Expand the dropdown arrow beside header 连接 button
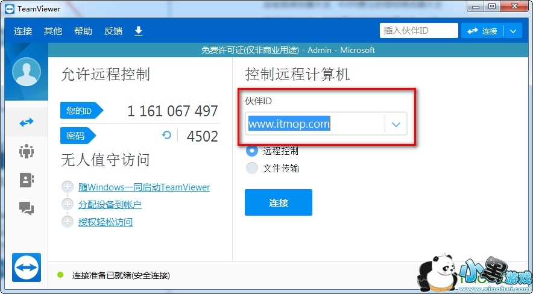The height and width of the screenshot is (294, 533). pyautogui.click(x=513, y=31)
